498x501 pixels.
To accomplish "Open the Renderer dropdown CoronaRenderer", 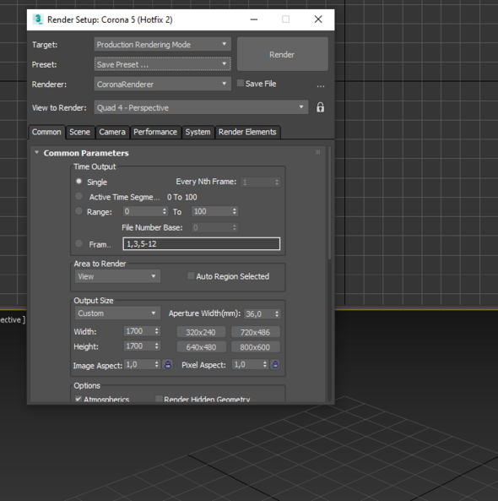I will pyautogui.click(x=163, y=84).
